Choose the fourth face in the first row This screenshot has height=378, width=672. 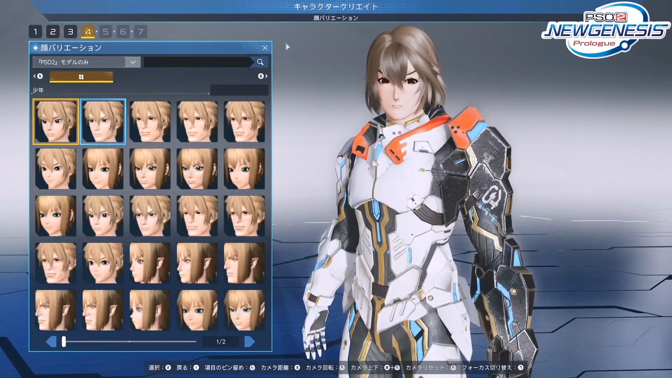click(197, 121)
